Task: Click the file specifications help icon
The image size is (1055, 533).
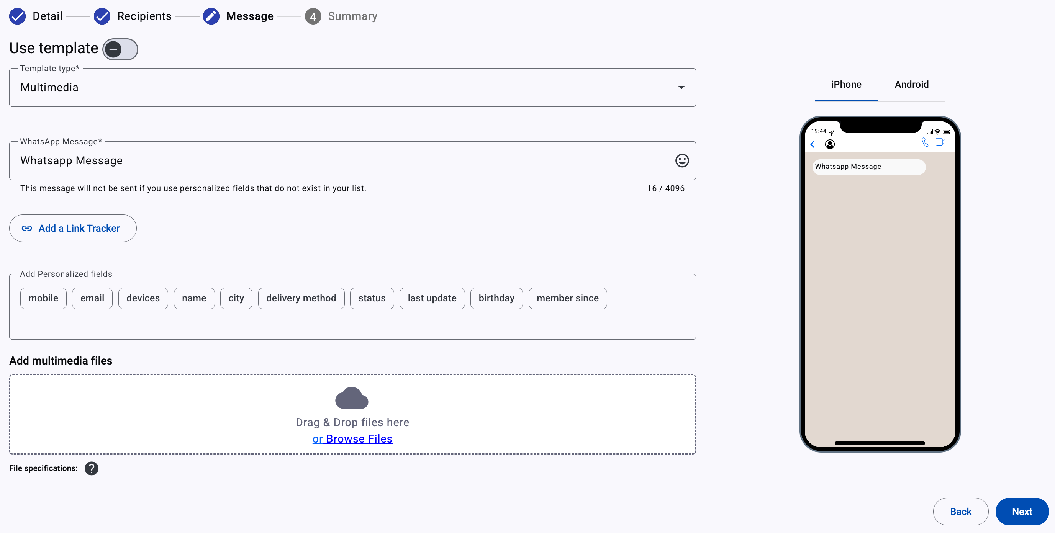Action: click(91, 468)
